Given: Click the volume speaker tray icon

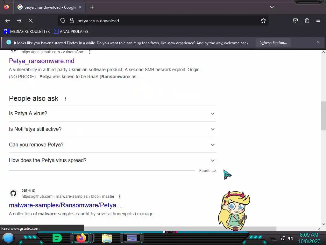Looking at the screenshot, I should [290, 238].
